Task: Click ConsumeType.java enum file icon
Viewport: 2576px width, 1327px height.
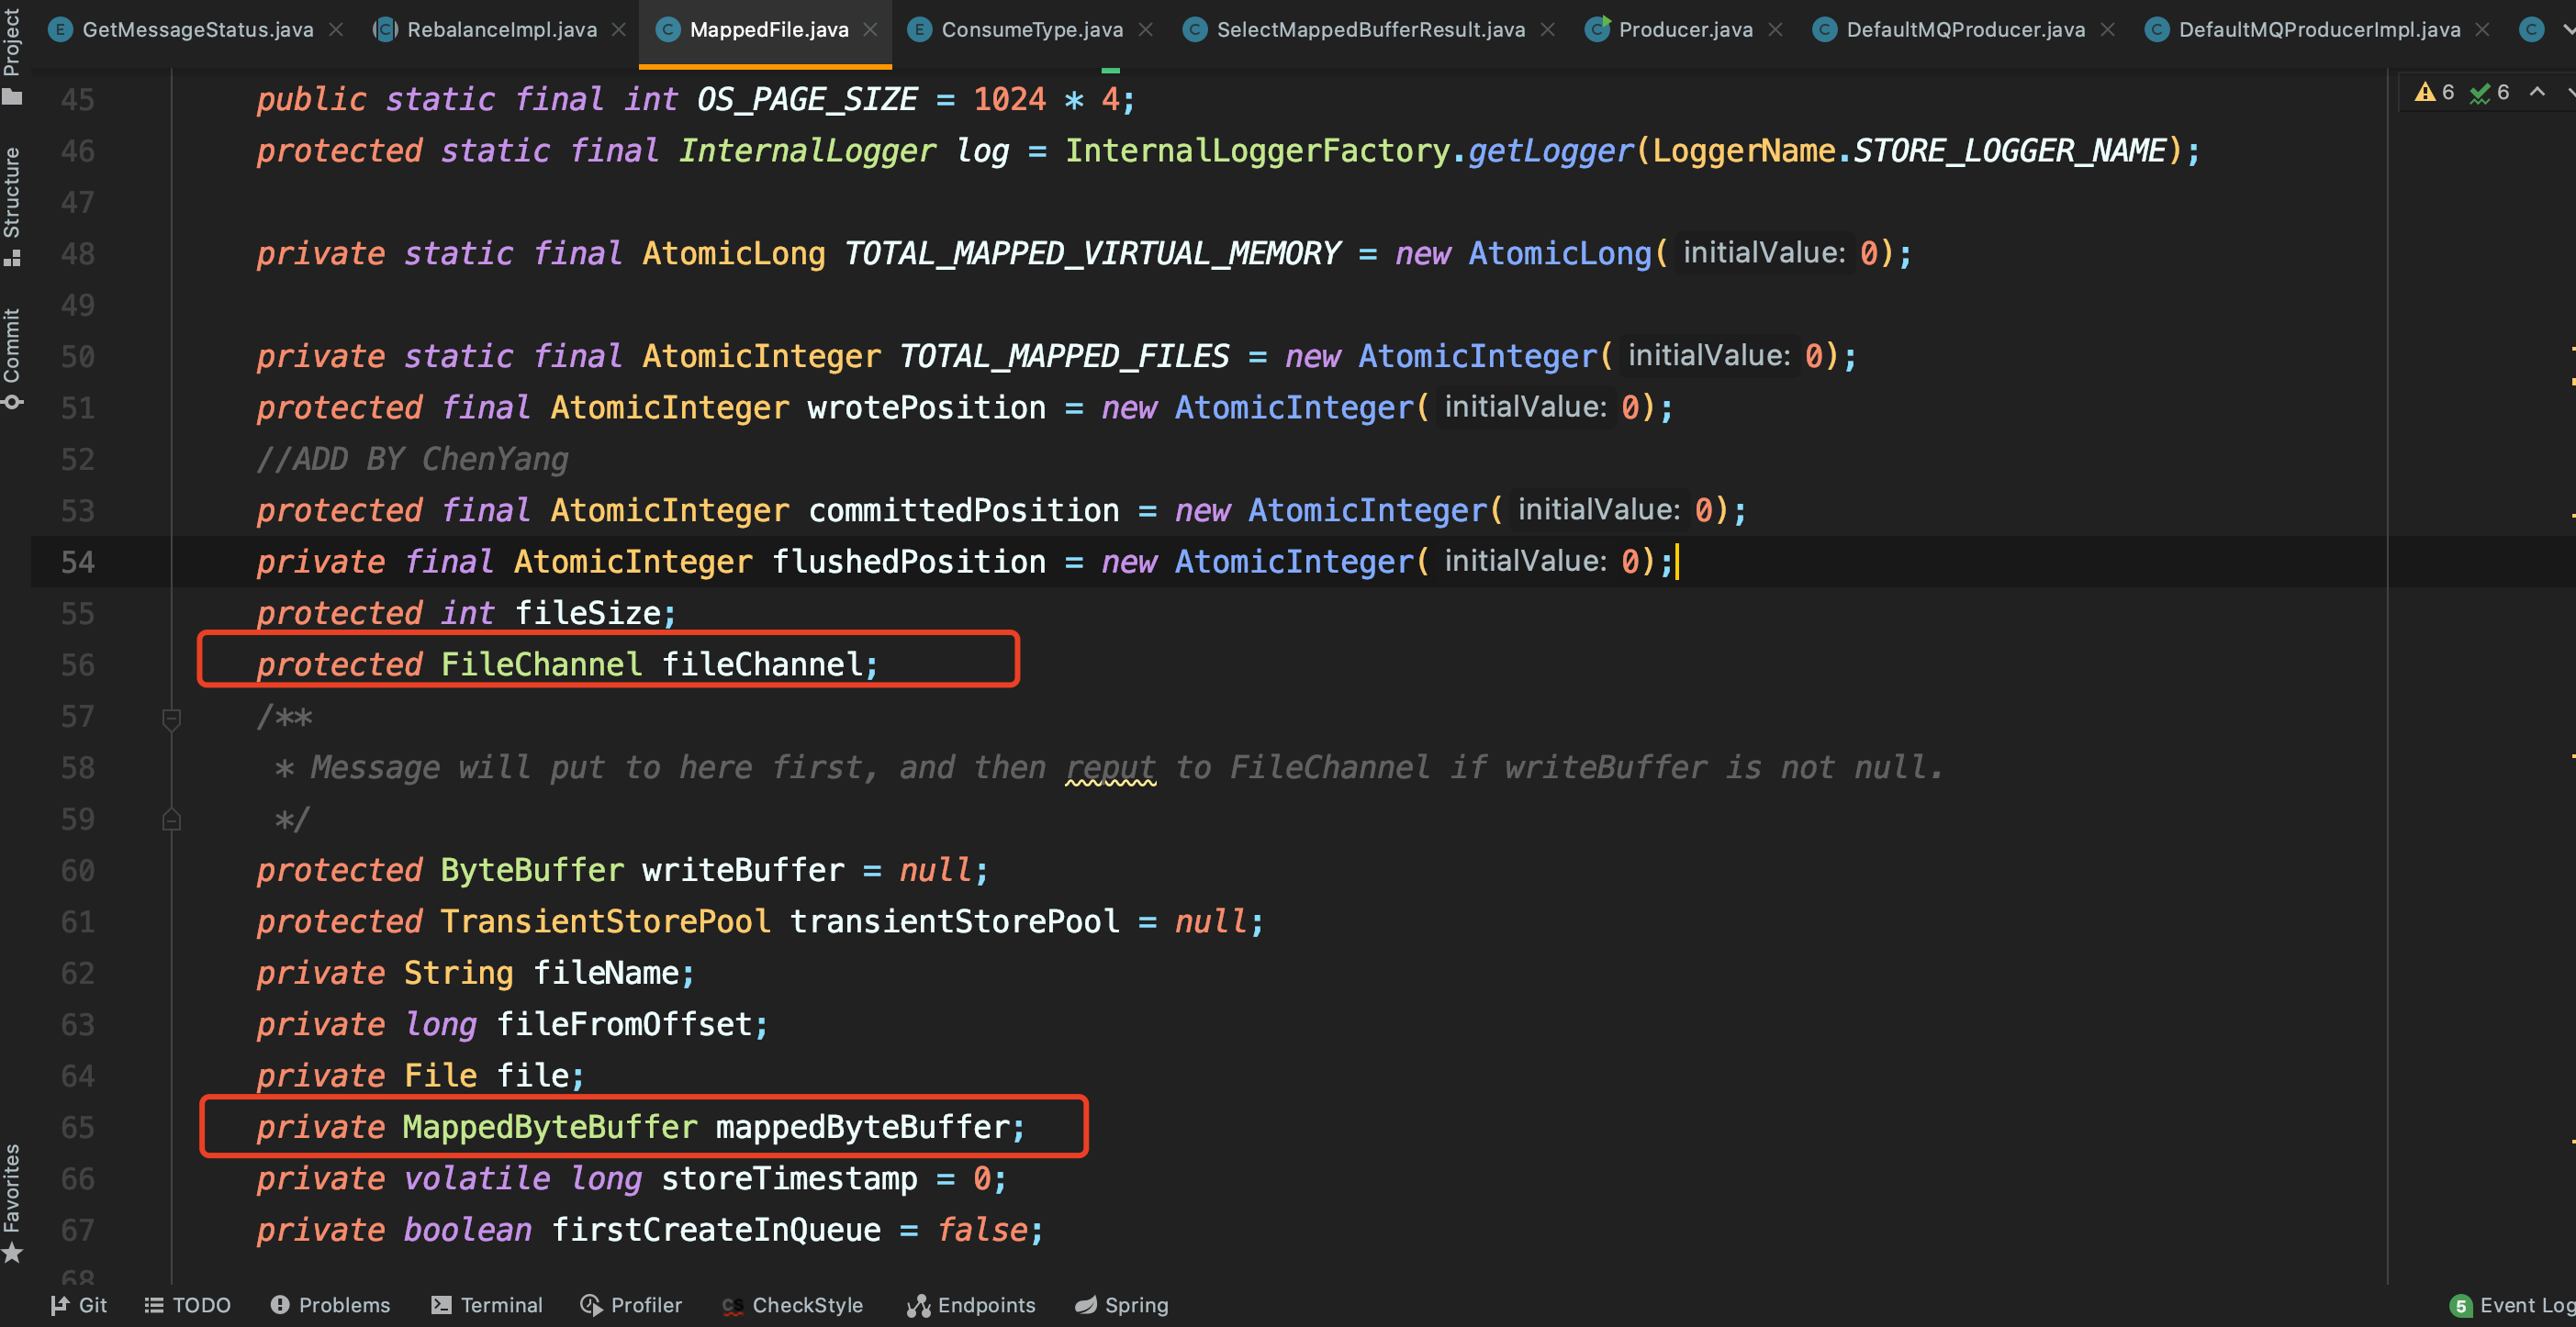Action: (x=919, y=30)
